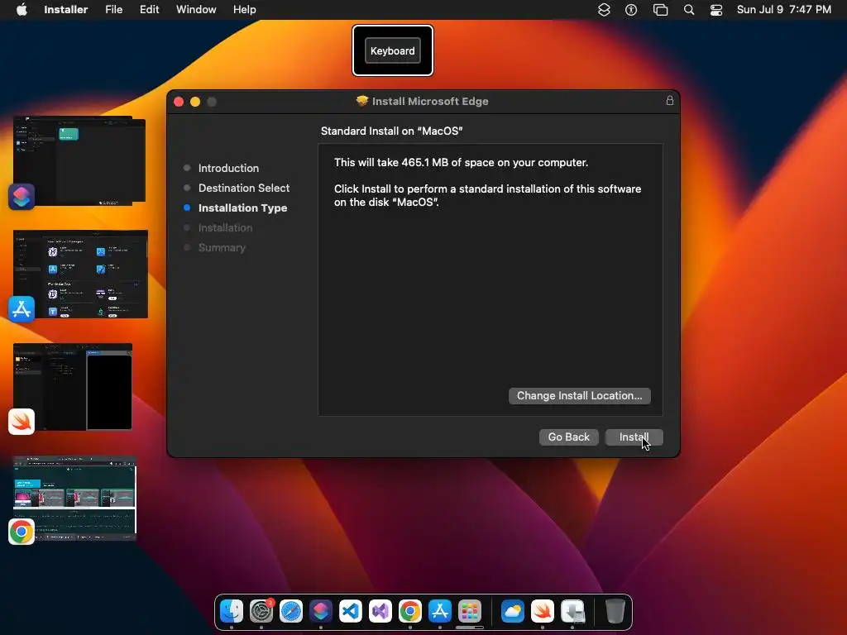Open the Edit menu

pyautogui.click(x=149, y=10)
